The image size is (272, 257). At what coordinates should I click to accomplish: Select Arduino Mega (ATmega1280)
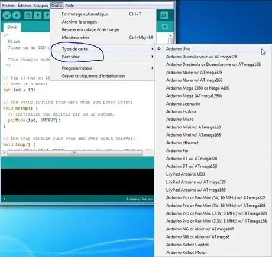213,96
